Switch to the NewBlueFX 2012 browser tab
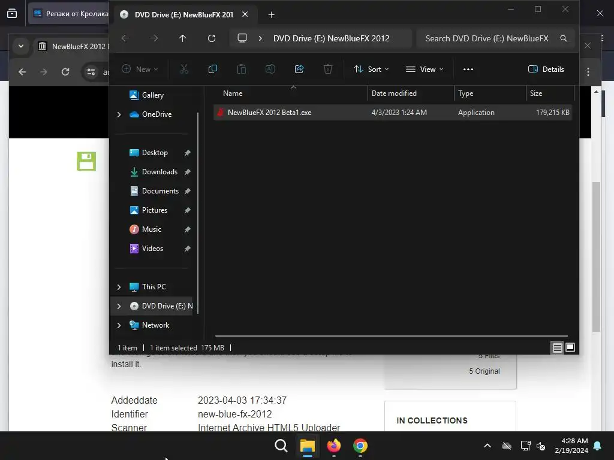The image size is (614, 460). coord(74,46)
